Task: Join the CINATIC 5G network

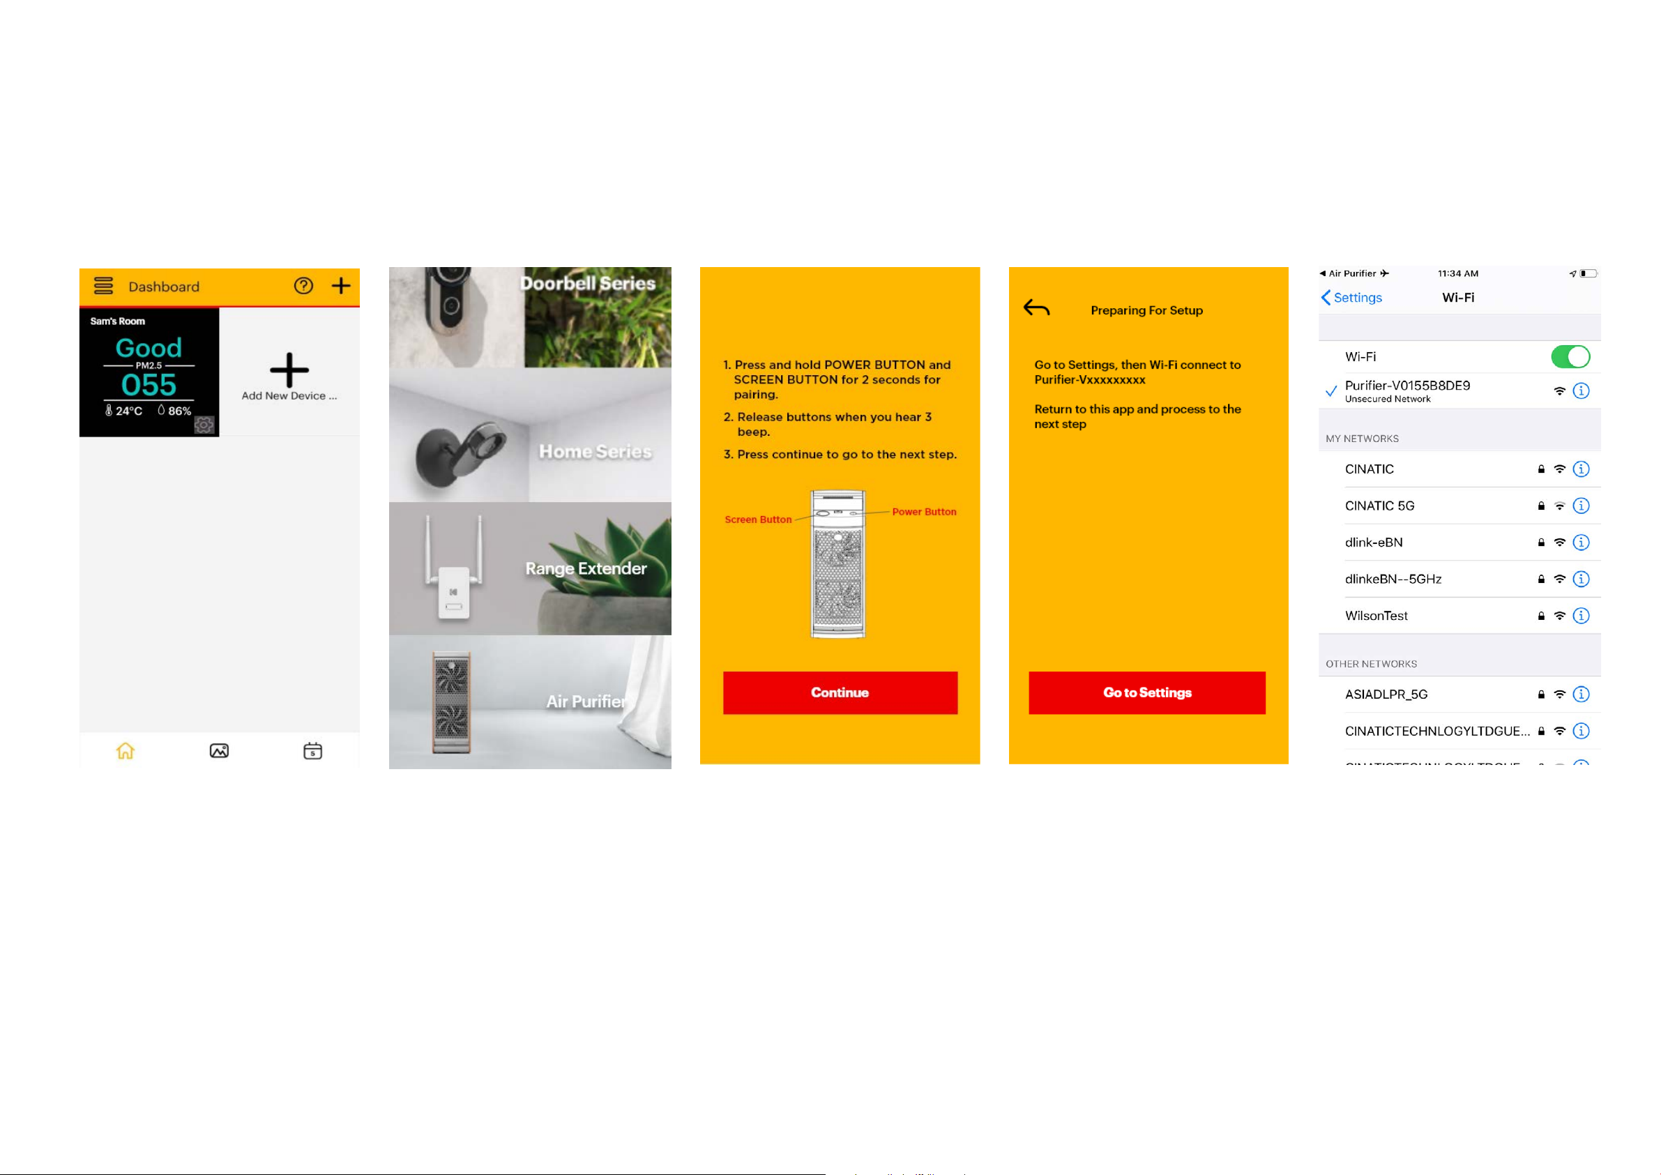Action: click(x=1460, y=506)
